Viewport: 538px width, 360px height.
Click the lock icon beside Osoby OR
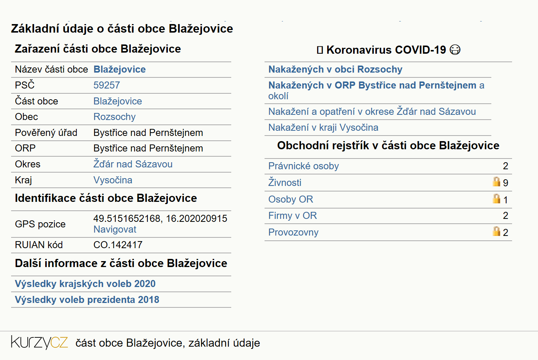tap(497, 199)
